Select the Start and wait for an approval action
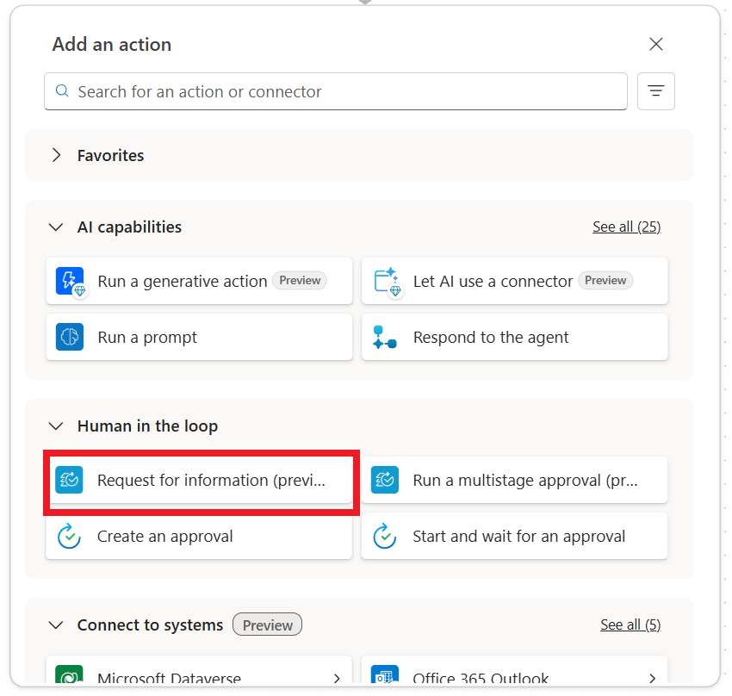 click(x=514, y=536)
